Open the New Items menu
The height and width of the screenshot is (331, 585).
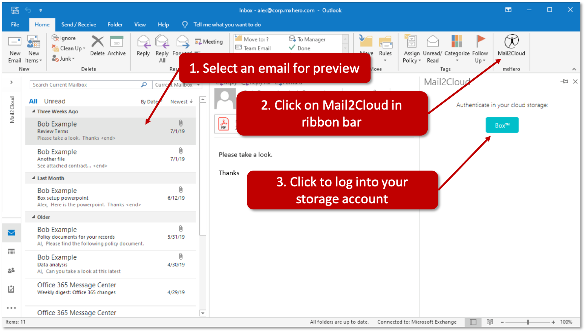tap(34, 49)
